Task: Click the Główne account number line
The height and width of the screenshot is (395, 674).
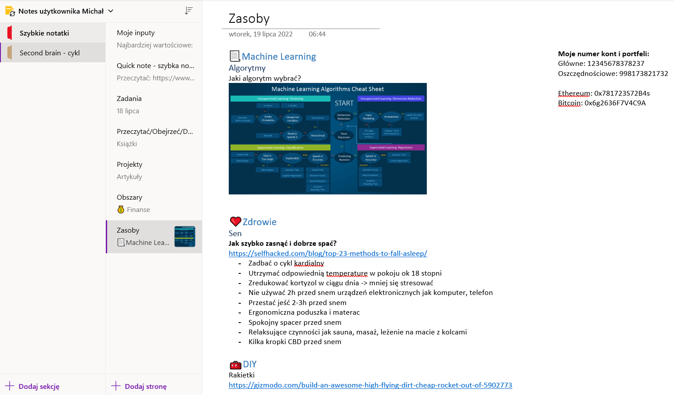Action: (x=601, y=64)
